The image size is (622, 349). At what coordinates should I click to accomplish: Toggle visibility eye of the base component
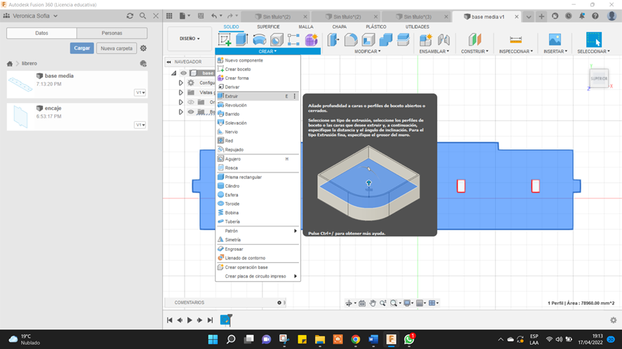click(x=183, y=73)
